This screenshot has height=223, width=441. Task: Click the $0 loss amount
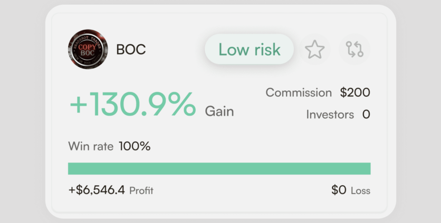pos(339,190)
